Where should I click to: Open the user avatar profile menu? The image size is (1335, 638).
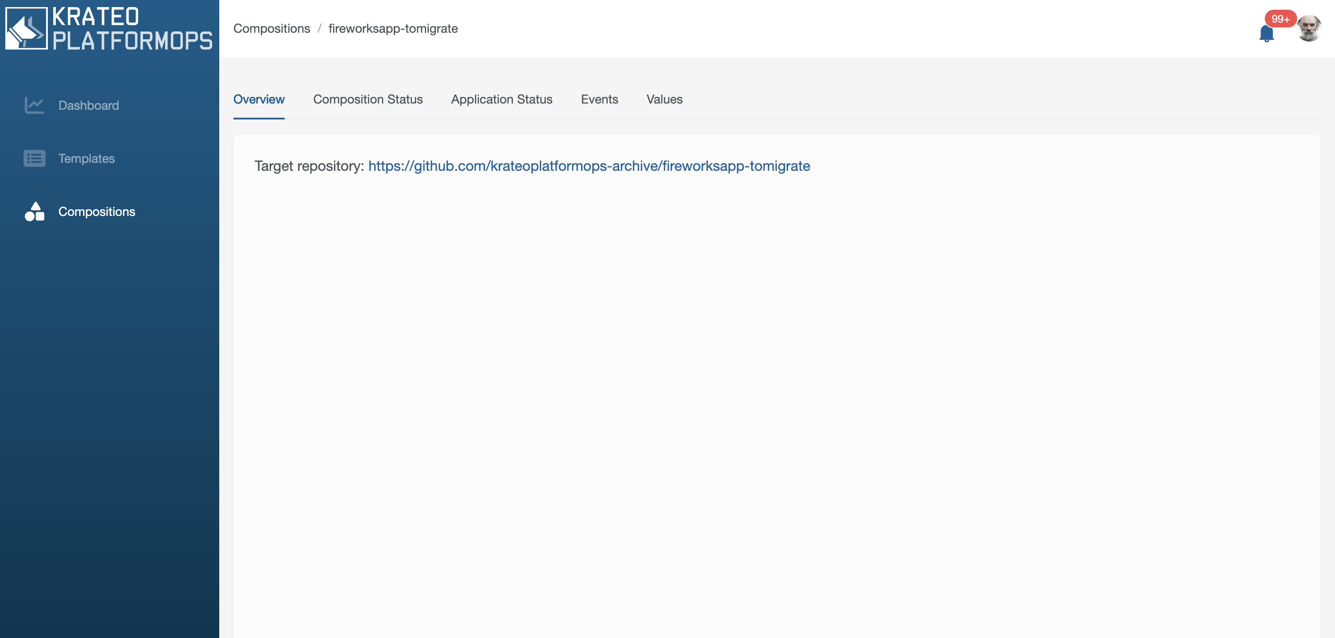[1309, 29]
